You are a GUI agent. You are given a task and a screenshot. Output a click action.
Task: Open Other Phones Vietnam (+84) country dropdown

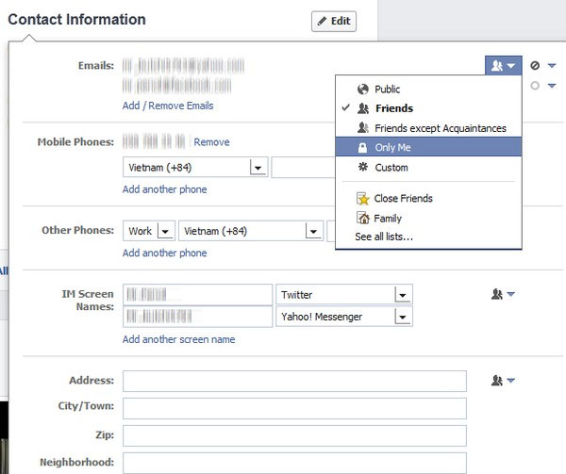(x=251, y=231)
